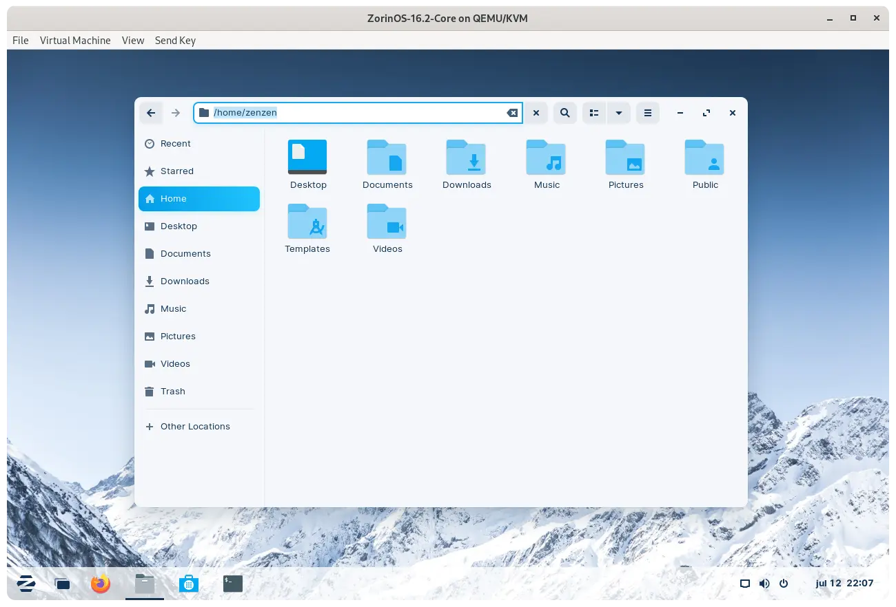Viewport: 896px width, 607px height.
Task: Open Recent in the sidebar
Action: tap(199, 144)
